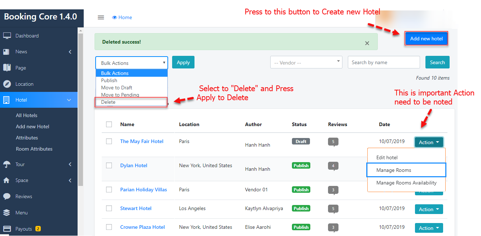Click the Reviews speech bubble icon
481x236 pixels.
tap(6, 196)
